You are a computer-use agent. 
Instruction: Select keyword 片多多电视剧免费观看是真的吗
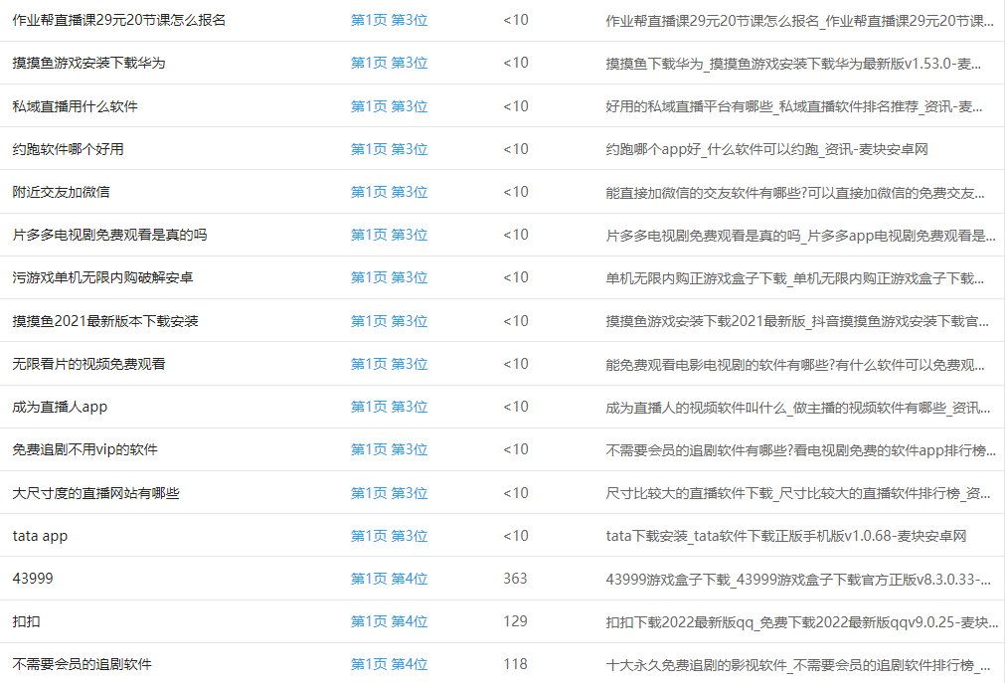[x=109, y=235]
